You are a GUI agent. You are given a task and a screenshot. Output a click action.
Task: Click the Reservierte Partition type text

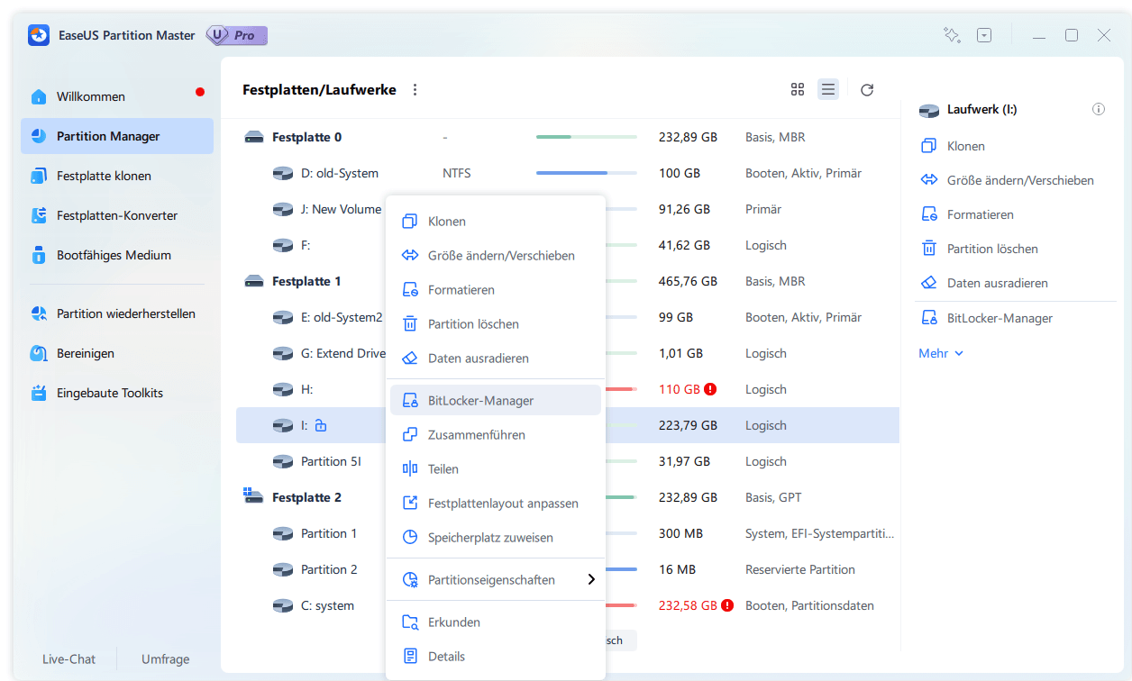800,569
